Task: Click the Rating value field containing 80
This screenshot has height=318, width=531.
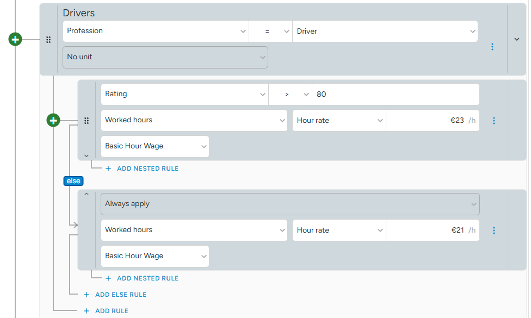Action: [x=396, y=95]
